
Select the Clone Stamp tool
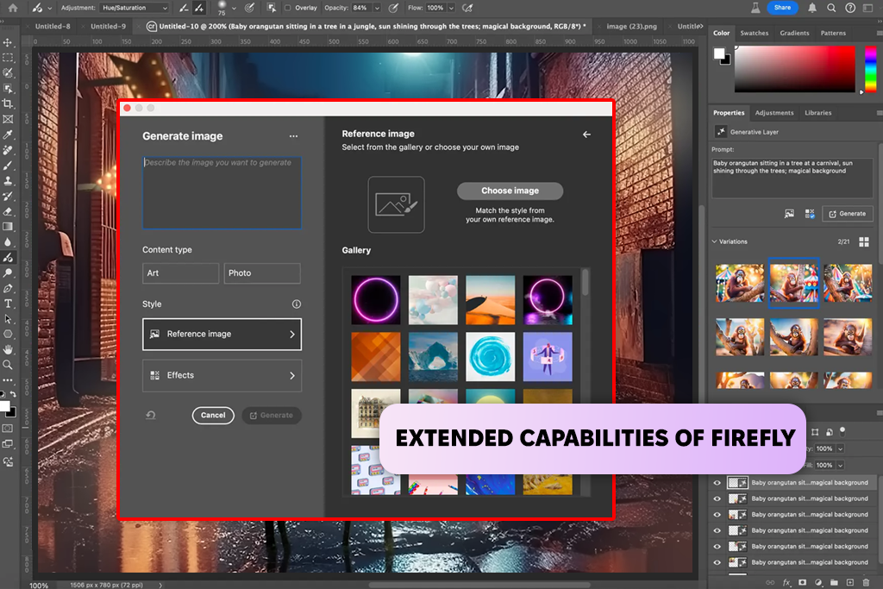pyautogui.click(x=8, y=181)
